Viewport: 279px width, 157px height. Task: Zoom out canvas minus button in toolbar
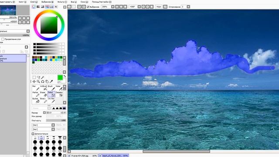coord(117,7)
